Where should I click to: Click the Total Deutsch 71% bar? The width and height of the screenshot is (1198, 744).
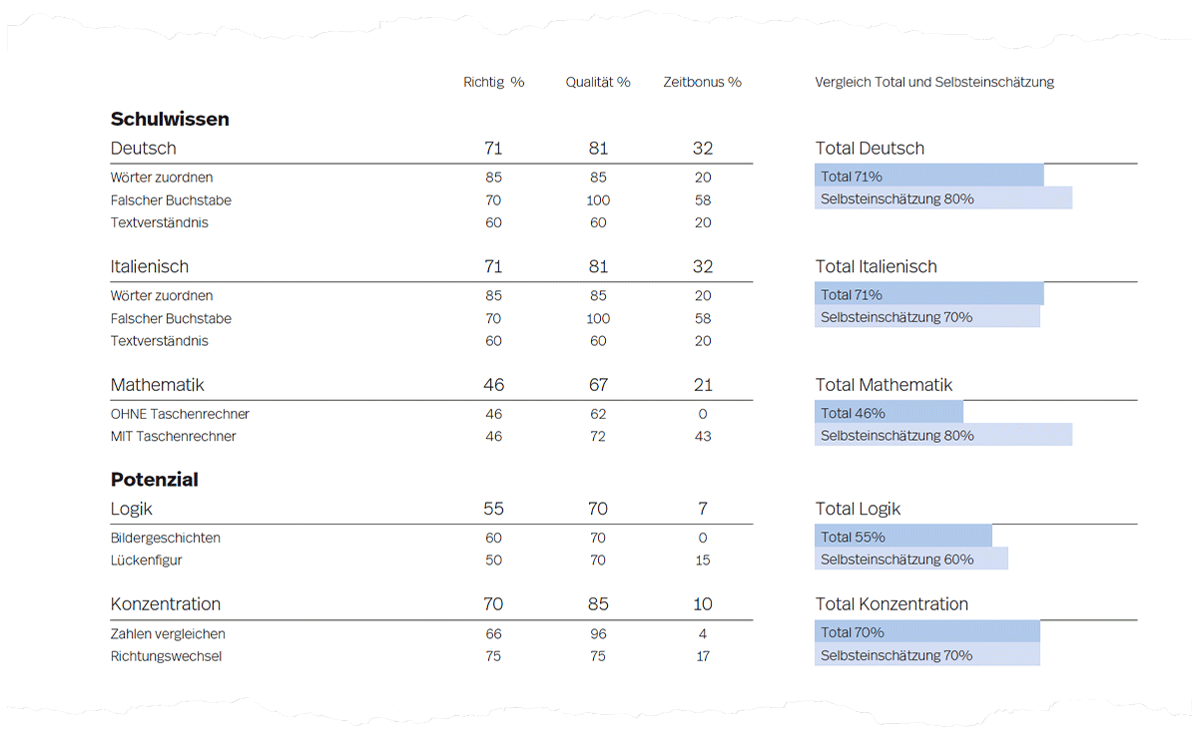[928, 177]
